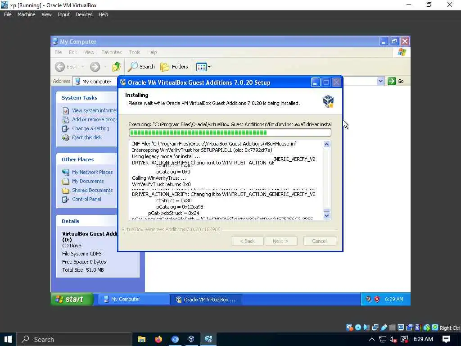Click the security shield icon in XP tray
Viewport: 461px width, 346px height.
(377, 299)
